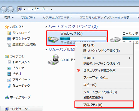Click プログラムのアンインストールと変更 toolbar button
Image resolution: width=139 pixels, height=111 pixels.
[105, 17]
